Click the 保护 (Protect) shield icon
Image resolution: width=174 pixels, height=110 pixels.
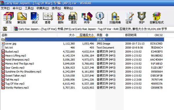point(142,16)
